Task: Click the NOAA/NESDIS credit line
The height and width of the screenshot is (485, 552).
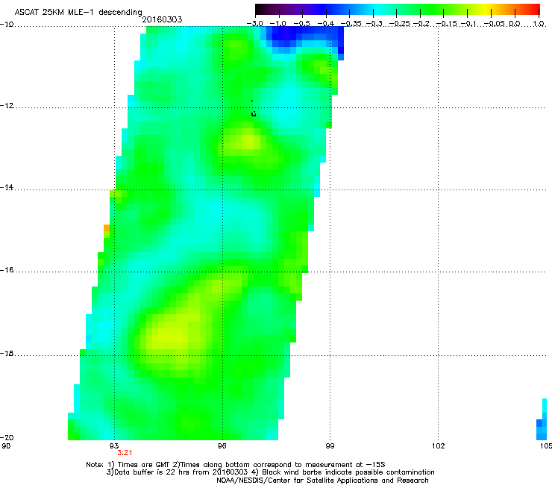Action: click(x=322, y=481)
